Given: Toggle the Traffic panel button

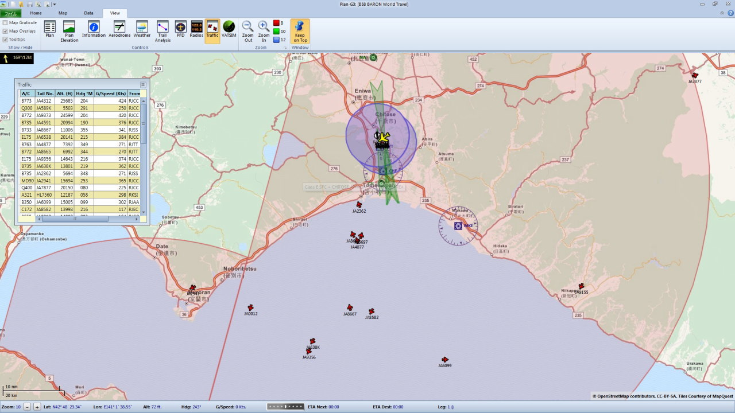Looking at the screenshot, I should point(212,30).
